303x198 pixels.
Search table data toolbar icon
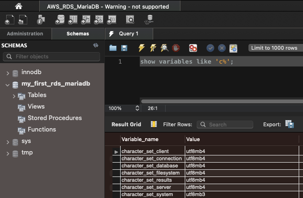coord(130,20)
